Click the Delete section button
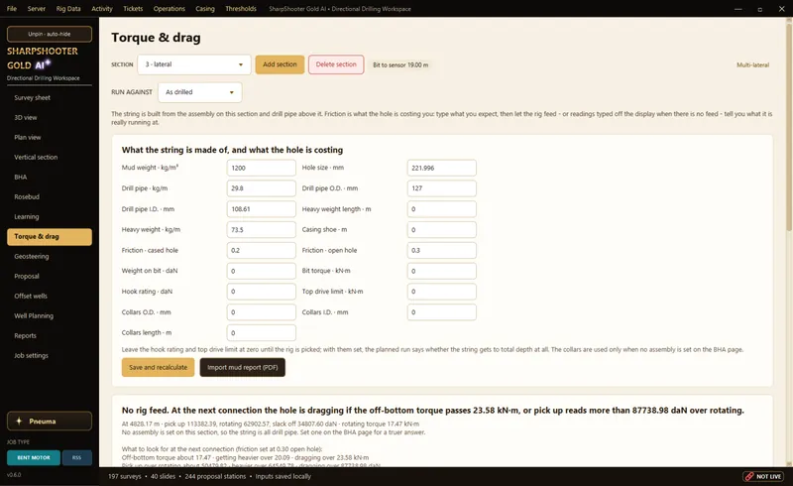The image size is (793, 486). pos(336,64)
